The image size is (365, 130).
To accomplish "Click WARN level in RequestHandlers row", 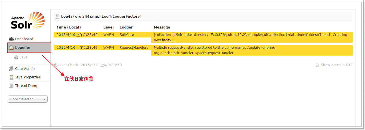I will pos(108,48).
